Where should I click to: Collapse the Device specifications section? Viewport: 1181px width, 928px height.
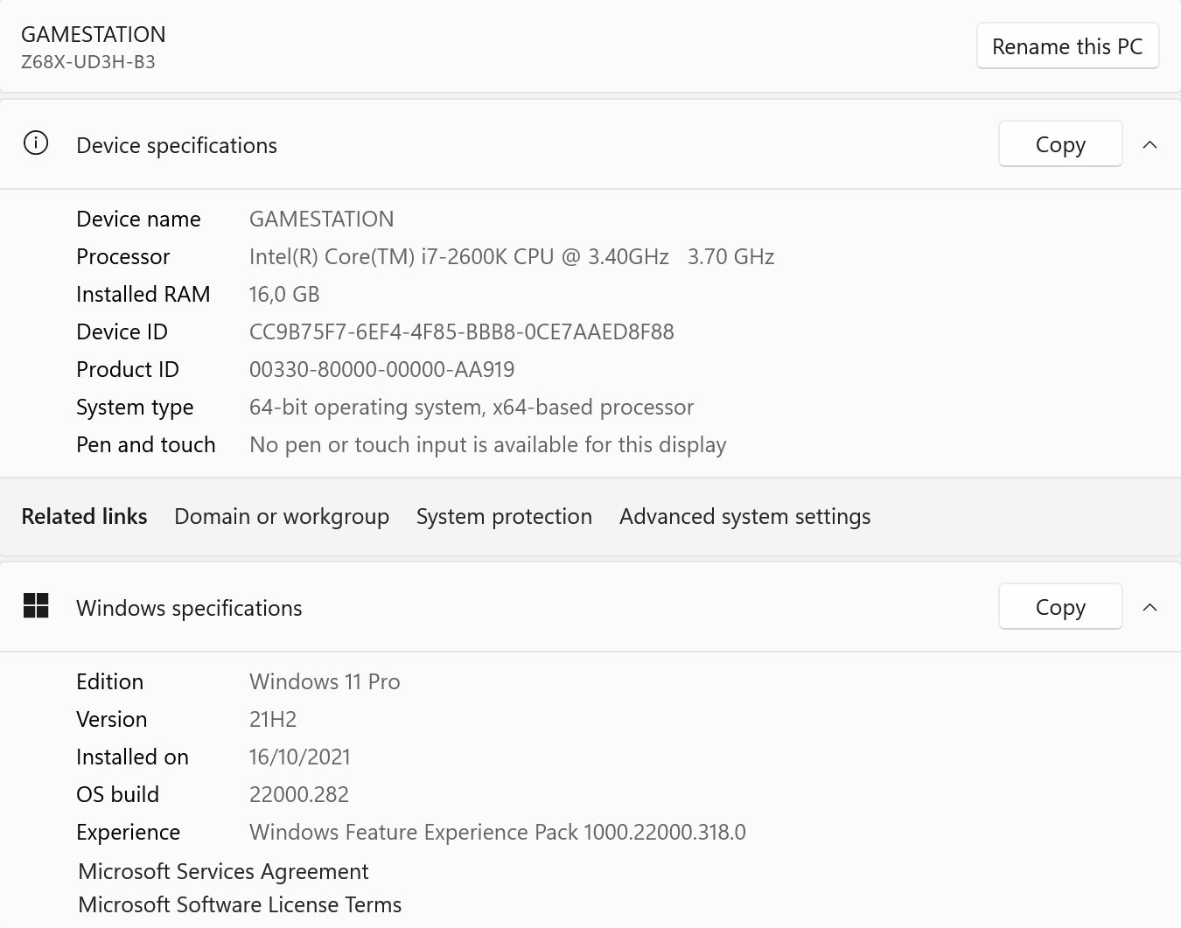(1150, 144)
